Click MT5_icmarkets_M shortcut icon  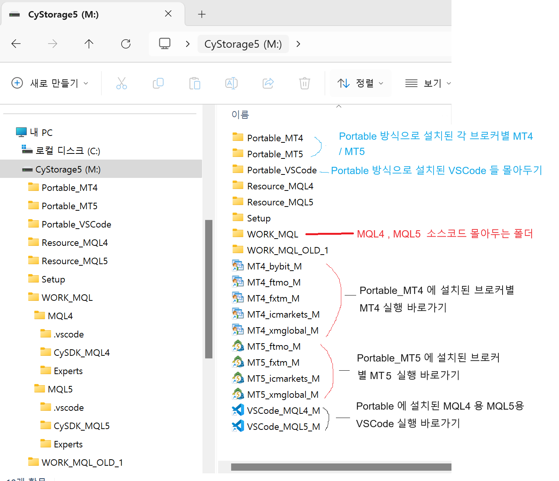point(238,378)
